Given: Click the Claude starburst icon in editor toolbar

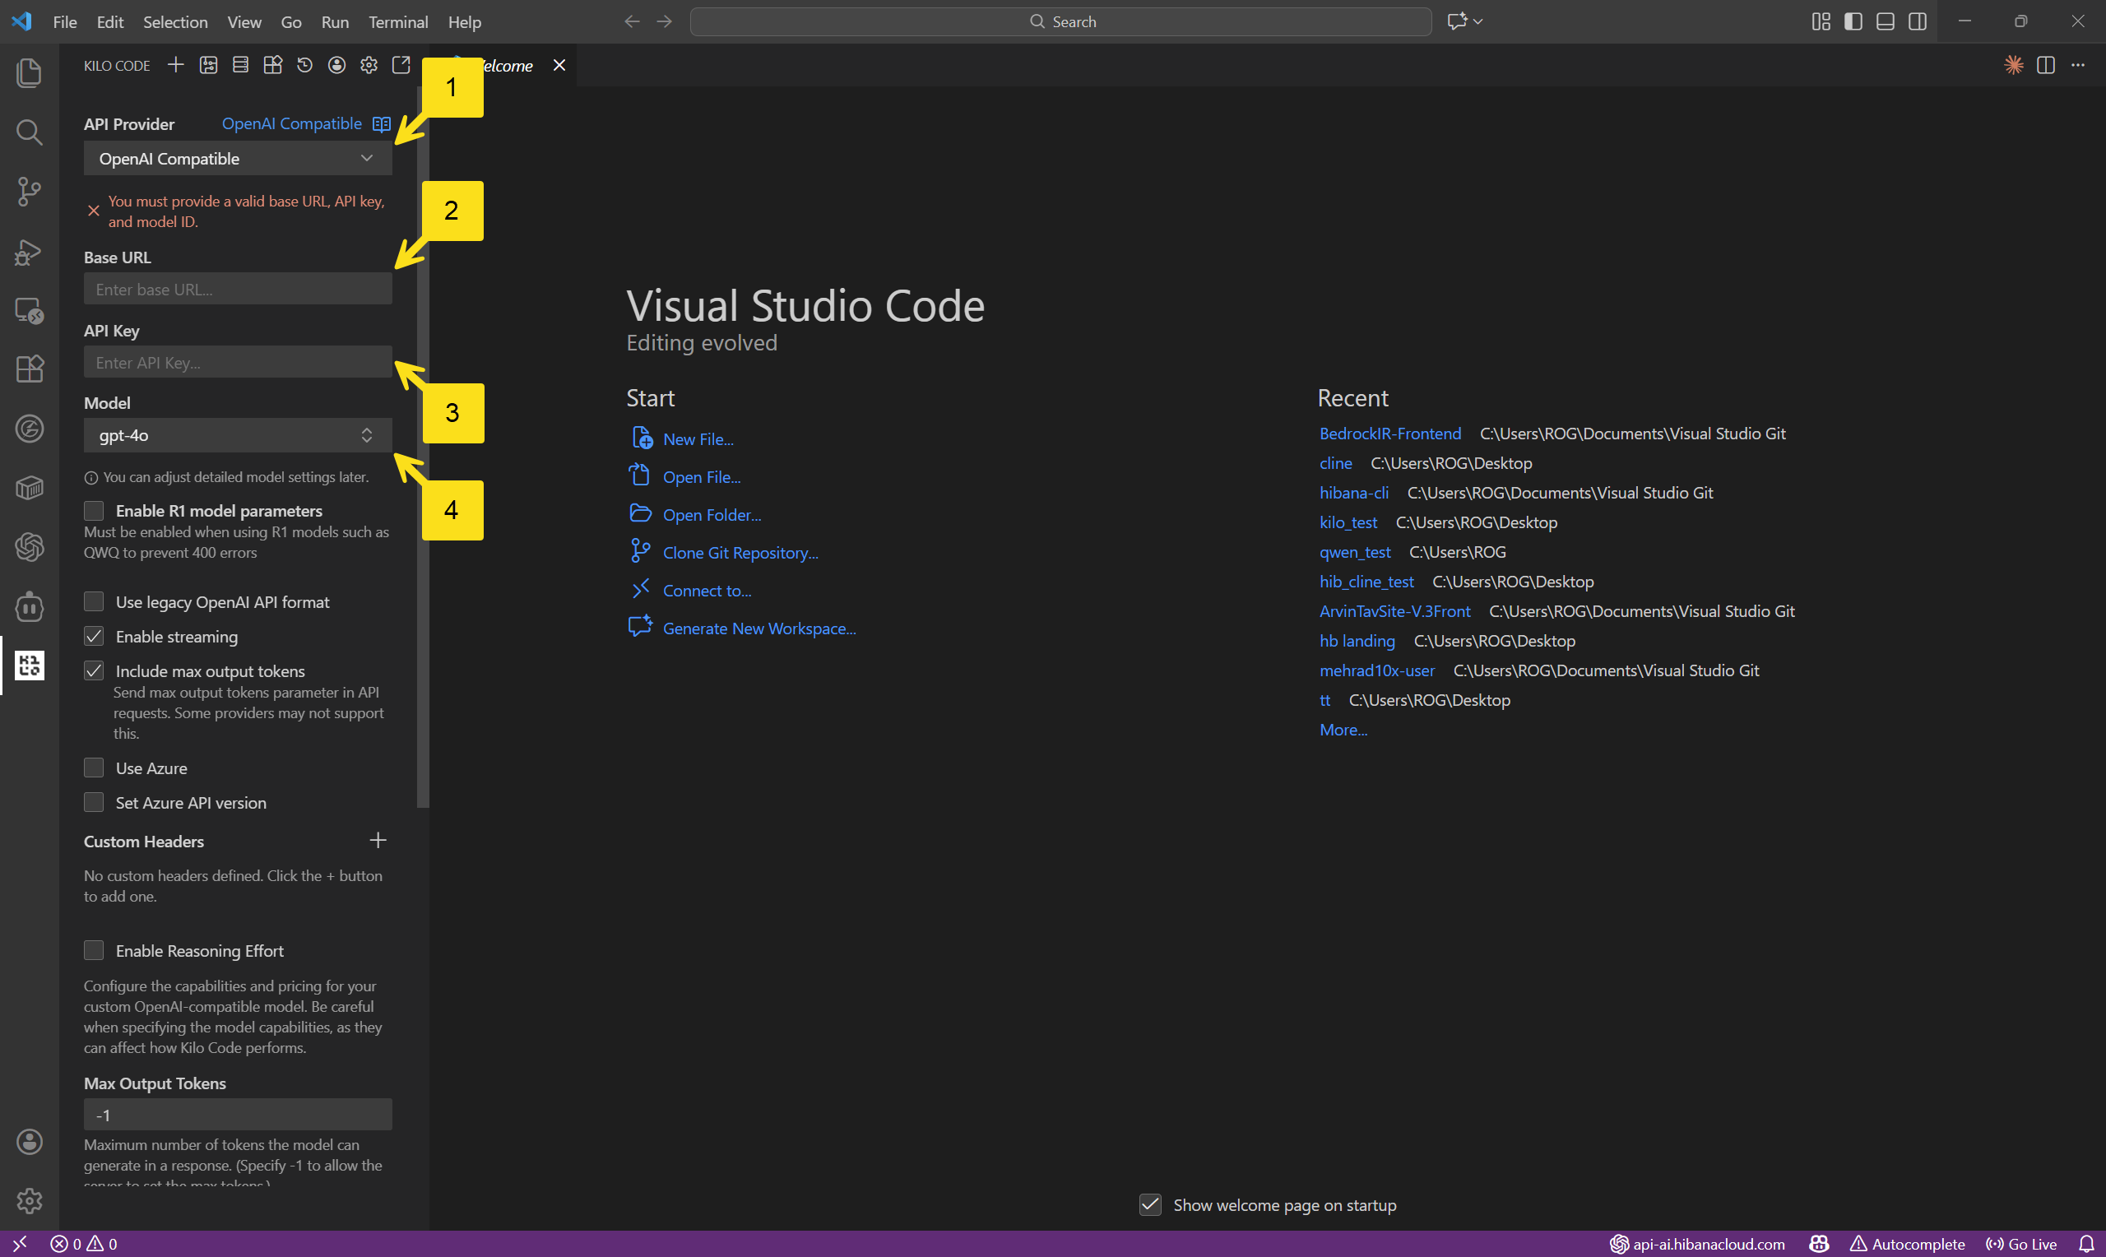Looking at the screenshot, I should pyautogui.click(x=2014, y=65).
